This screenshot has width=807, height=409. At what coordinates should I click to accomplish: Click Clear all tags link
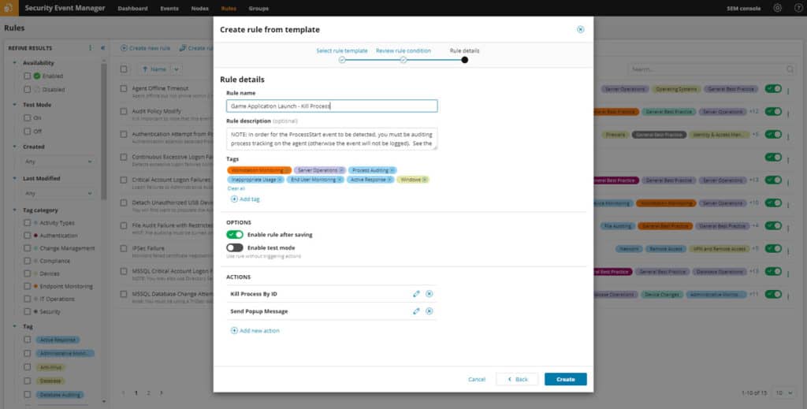pyautogui.click(x=236, y=189)
